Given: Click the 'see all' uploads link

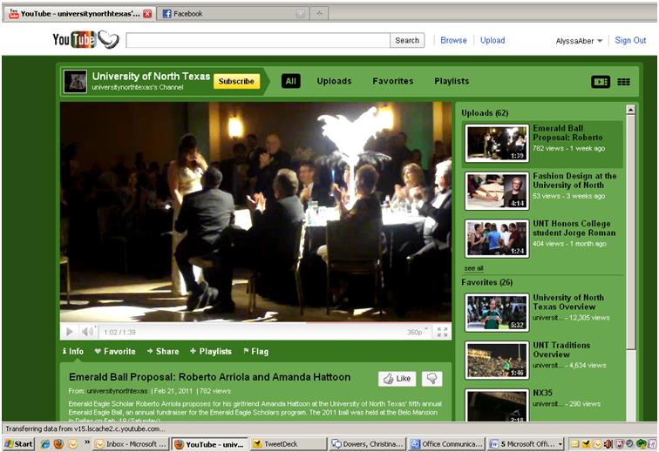Looking at the screenshot, I should [473, 268].
